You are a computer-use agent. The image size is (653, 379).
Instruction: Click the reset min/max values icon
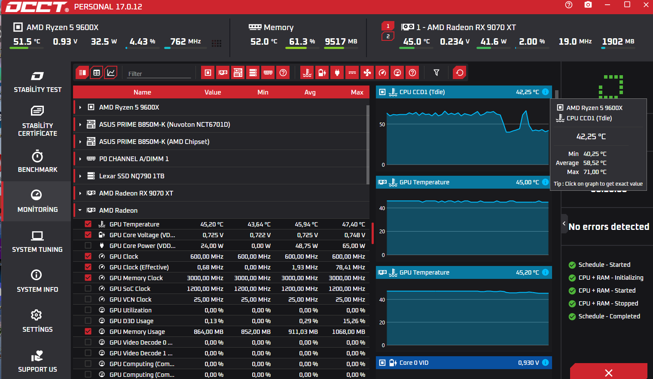460,73
